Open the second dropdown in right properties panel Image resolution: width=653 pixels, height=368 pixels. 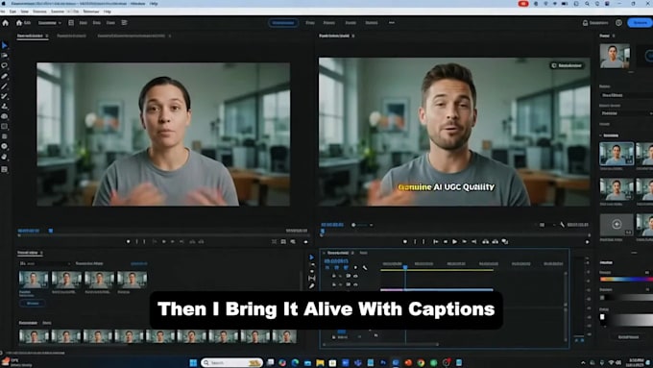tap(626, 113)
